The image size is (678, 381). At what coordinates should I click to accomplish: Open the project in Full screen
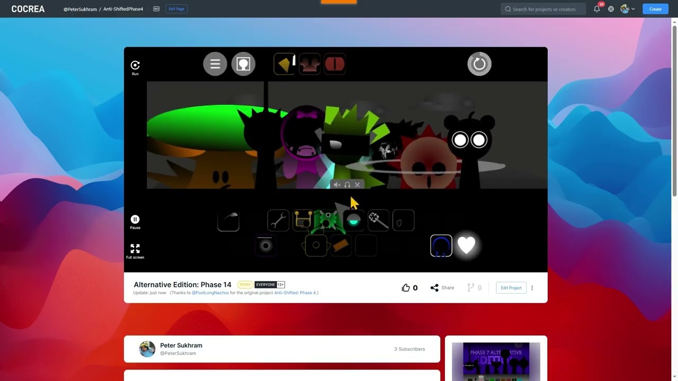pyautogui.click(x=135, y=248)
